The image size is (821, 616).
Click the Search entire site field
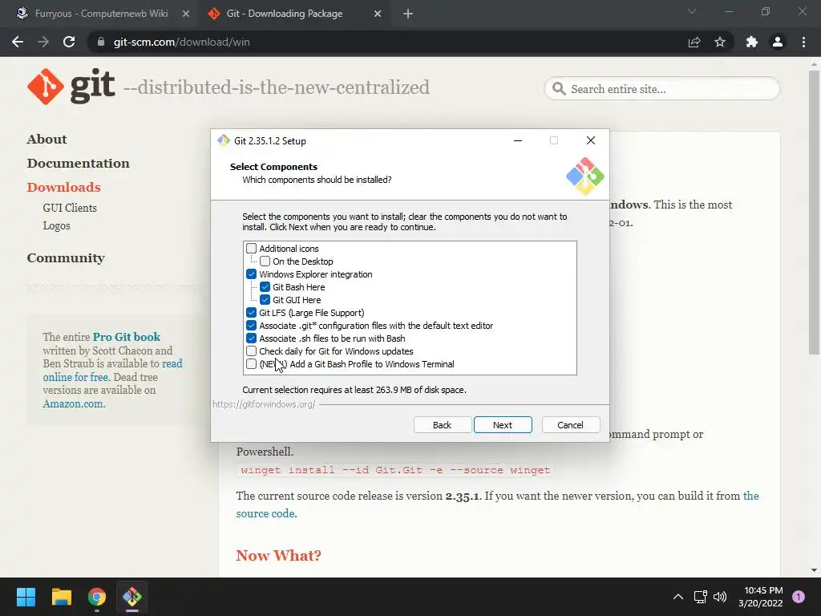coord(662,89)
